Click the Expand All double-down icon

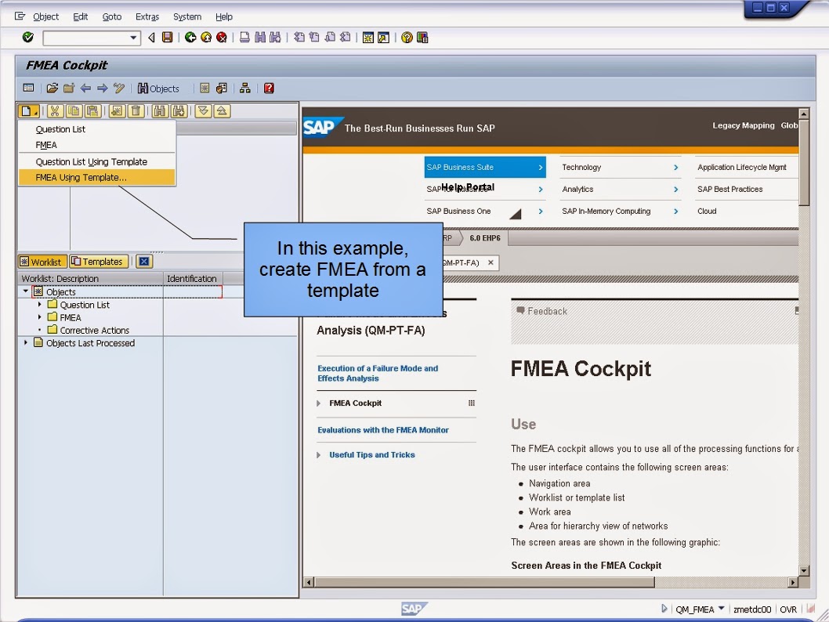click(203, 111)
